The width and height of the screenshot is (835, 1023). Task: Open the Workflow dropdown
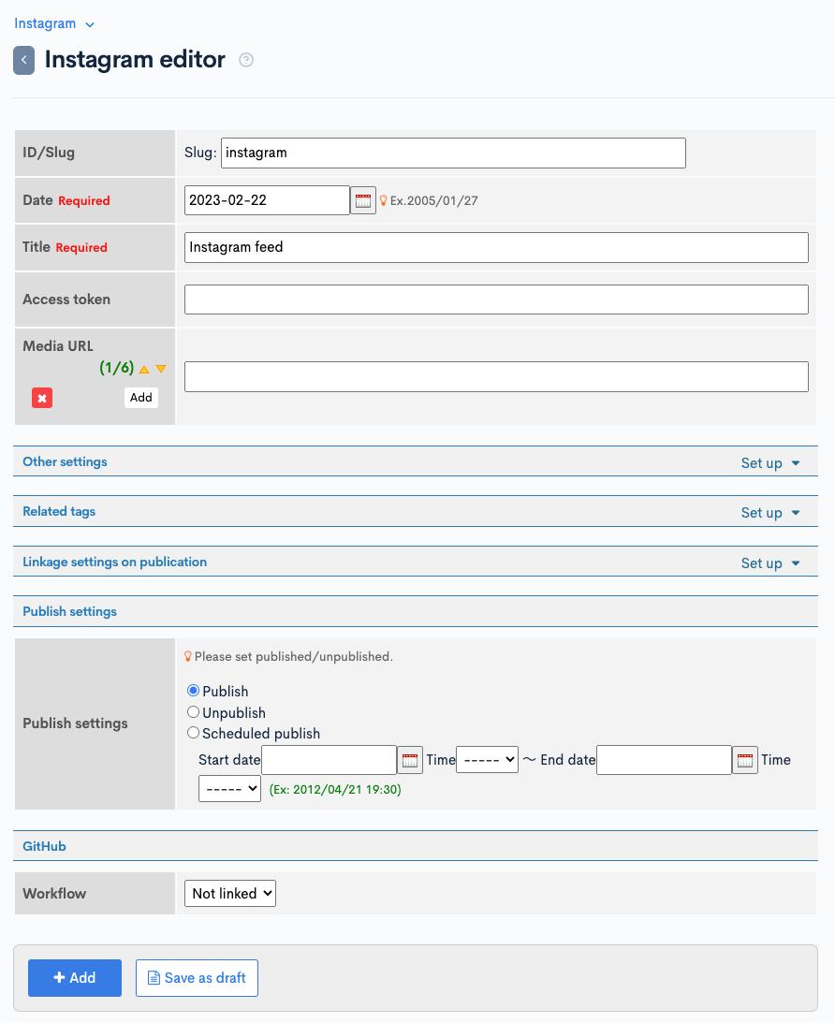[x=229, y=893]
